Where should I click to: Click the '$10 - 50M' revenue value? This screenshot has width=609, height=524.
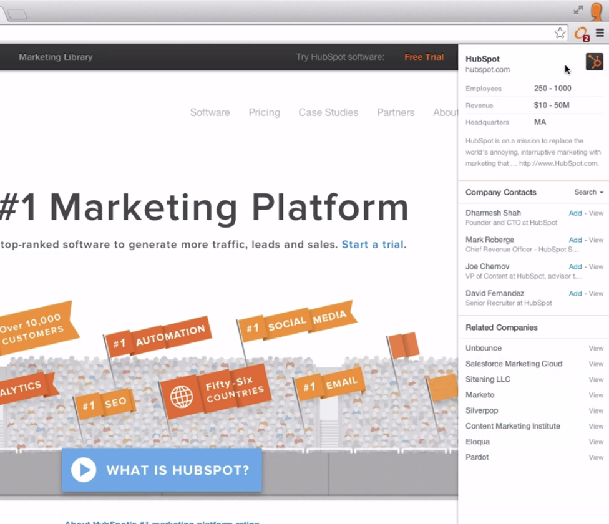pos(552,105)
